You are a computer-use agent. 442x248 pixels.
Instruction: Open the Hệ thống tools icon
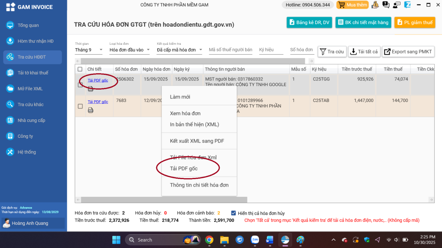(x=10, y=152)
